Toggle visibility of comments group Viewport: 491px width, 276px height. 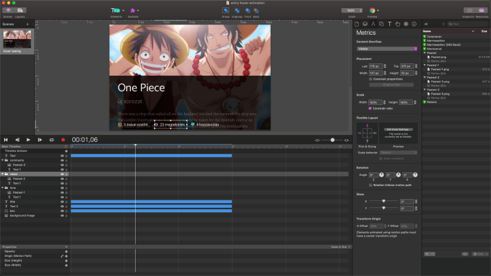tap(62, 160)
